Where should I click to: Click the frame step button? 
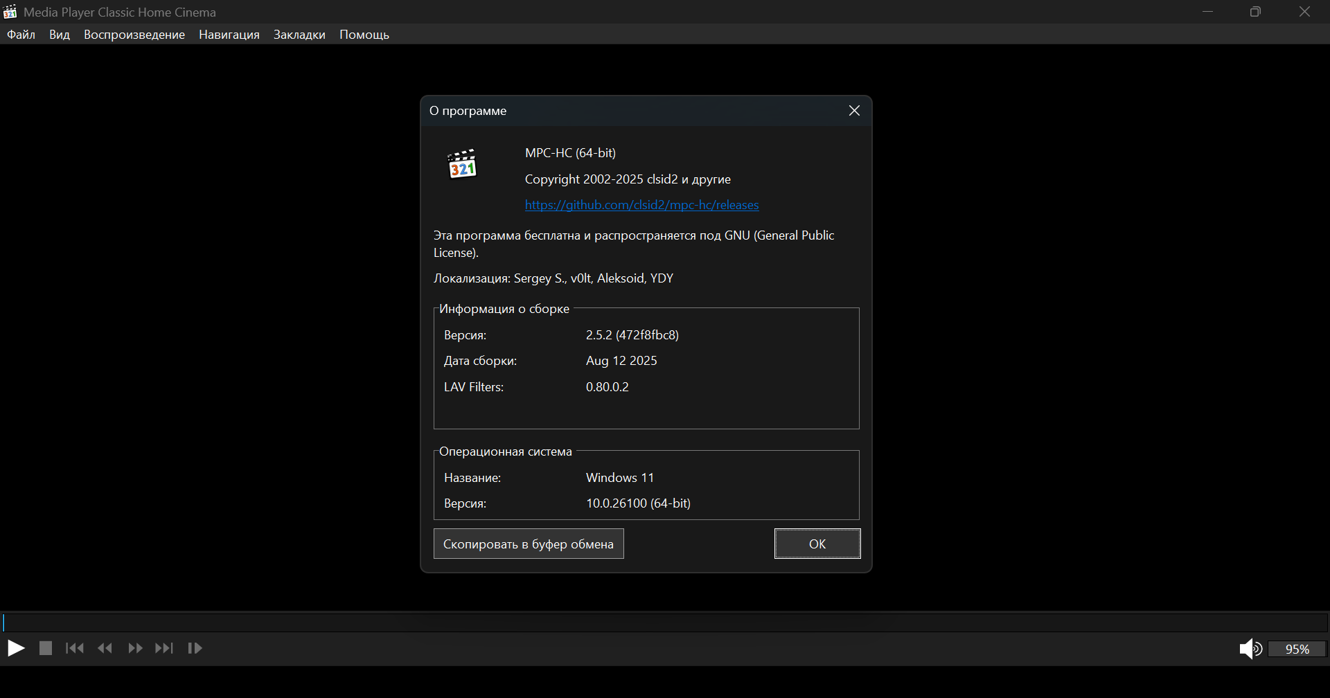pyautogui.click(x=195, y=648)
